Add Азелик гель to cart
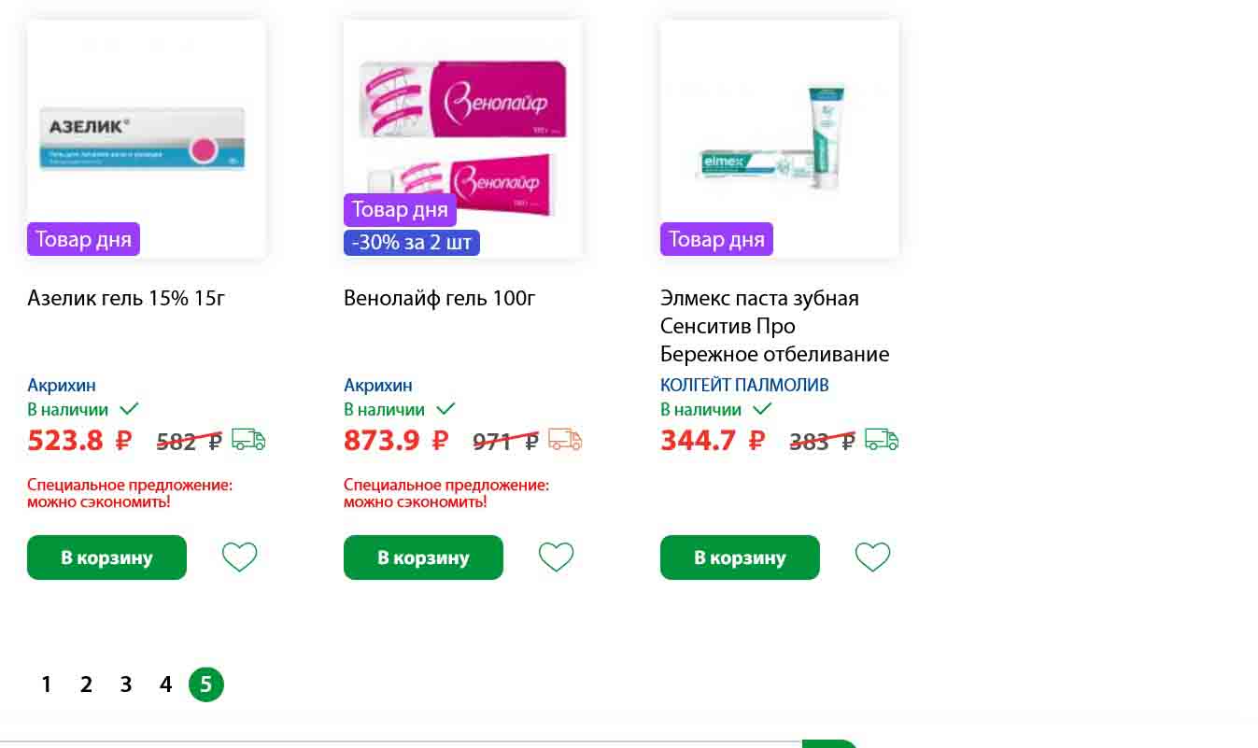Screen dimensions: 1258x748 click(106, 557)
